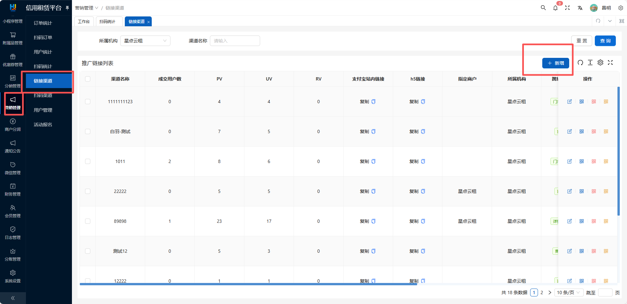Open 用户管理 in the submenu
Viewport: 627px width, 304px height.
[43, 110]
